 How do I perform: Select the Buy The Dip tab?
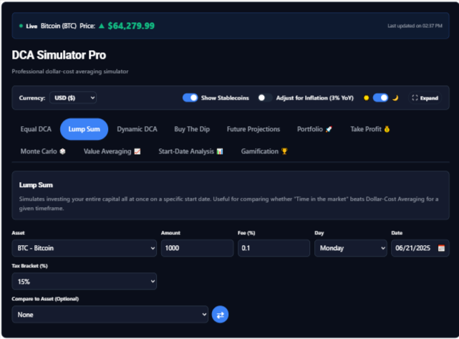coord(192,129)
